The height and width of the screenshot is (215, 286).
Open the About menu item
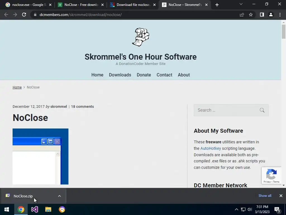click(x=184, y=75)
